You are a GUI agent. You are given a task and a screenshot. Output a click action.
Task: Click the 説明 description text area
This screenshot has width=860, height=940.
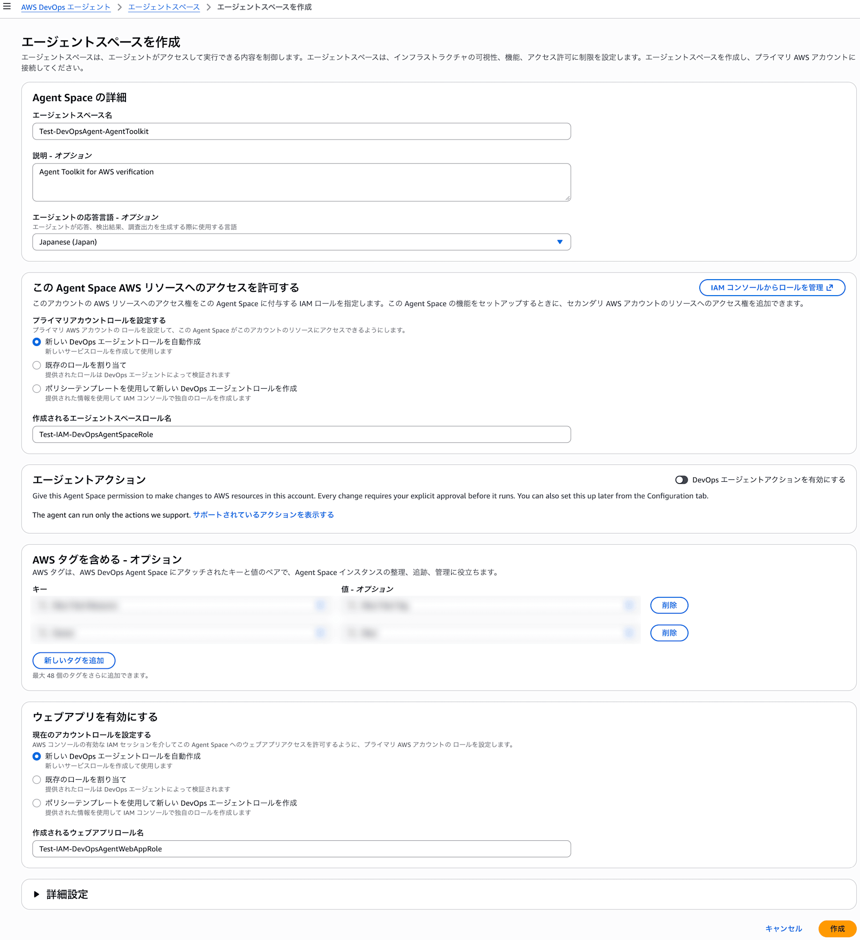(x=302, y=182)
